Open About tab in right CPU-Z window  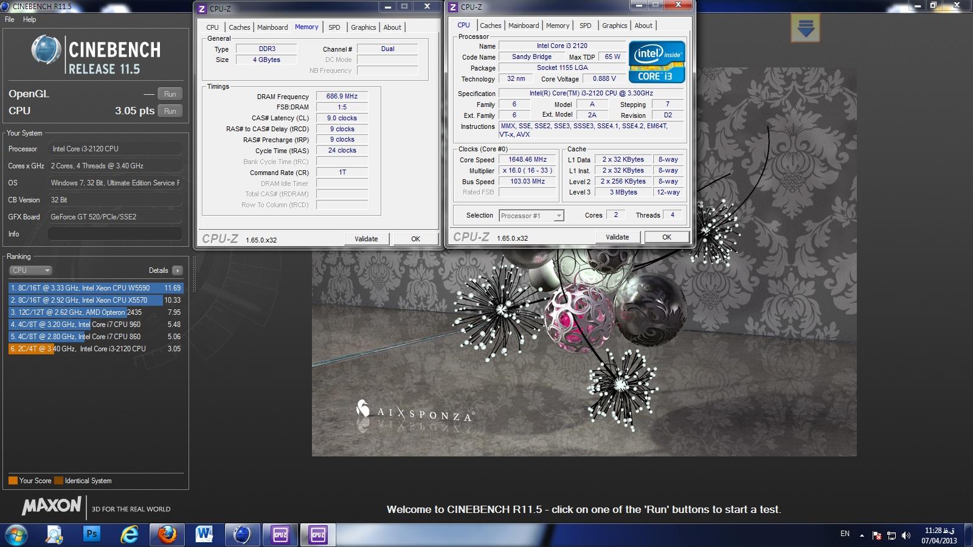(643, 26)
